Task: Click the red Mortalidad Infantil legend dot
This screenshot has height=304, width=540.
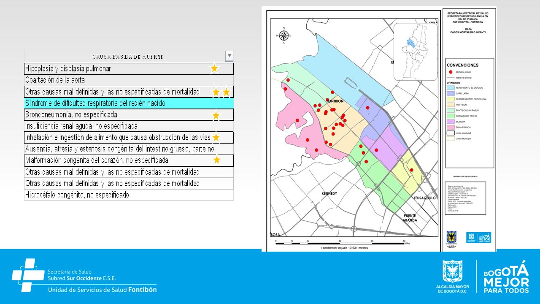Action: (451, 72)
